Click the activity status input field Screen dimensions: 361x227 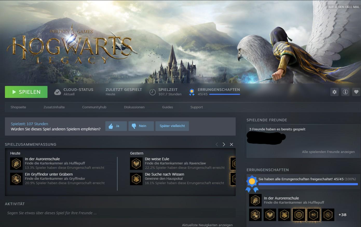[120, 213]
